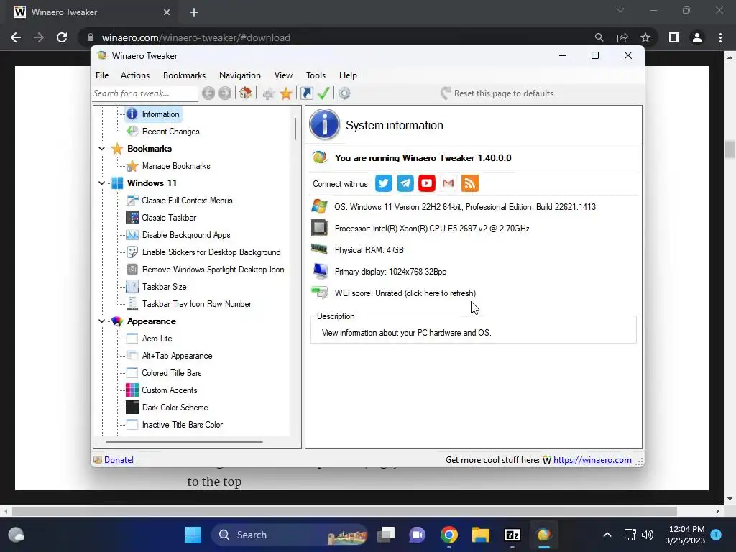The image size is (736, 552).
Task: Select Manage Bookmarks in the tree
Action: click(x=176, y=166)
